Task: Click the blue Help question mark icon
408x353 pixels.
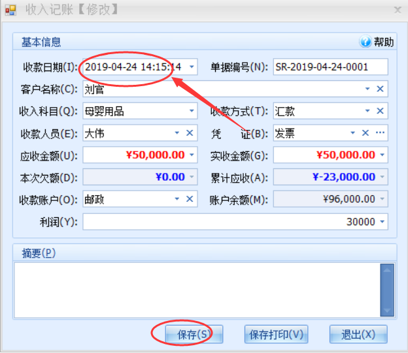Action: coord(365,42)
